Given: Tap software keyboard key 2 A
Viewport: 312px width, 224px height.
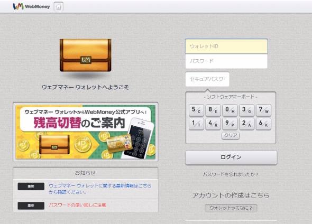Looking at the screenshot, I should tap(246, 124).
